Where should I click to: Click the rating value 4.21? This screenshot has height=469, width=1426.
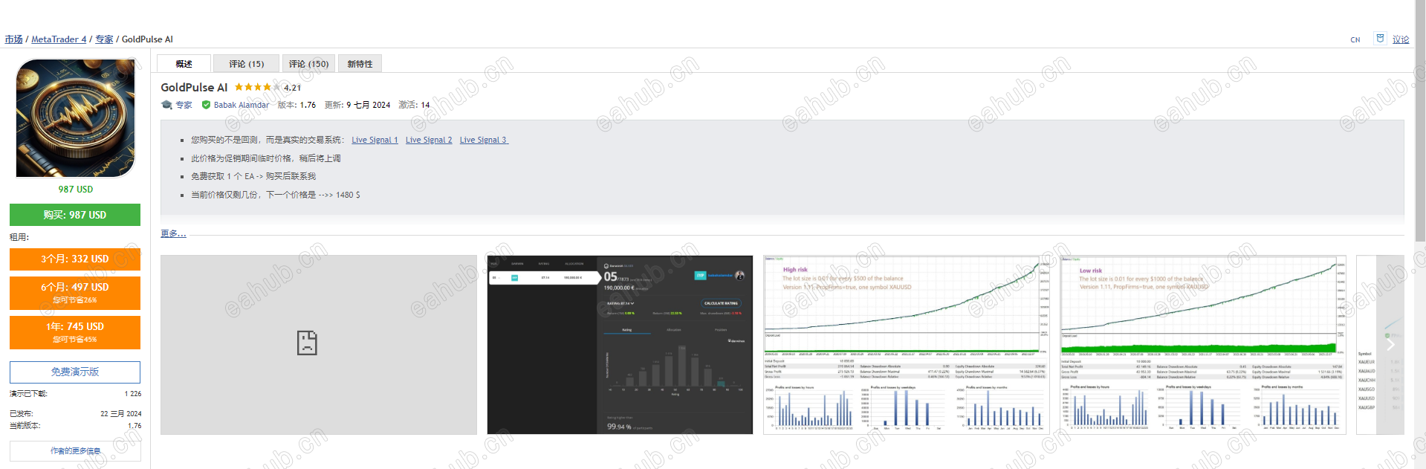click(x=292, y=88)
